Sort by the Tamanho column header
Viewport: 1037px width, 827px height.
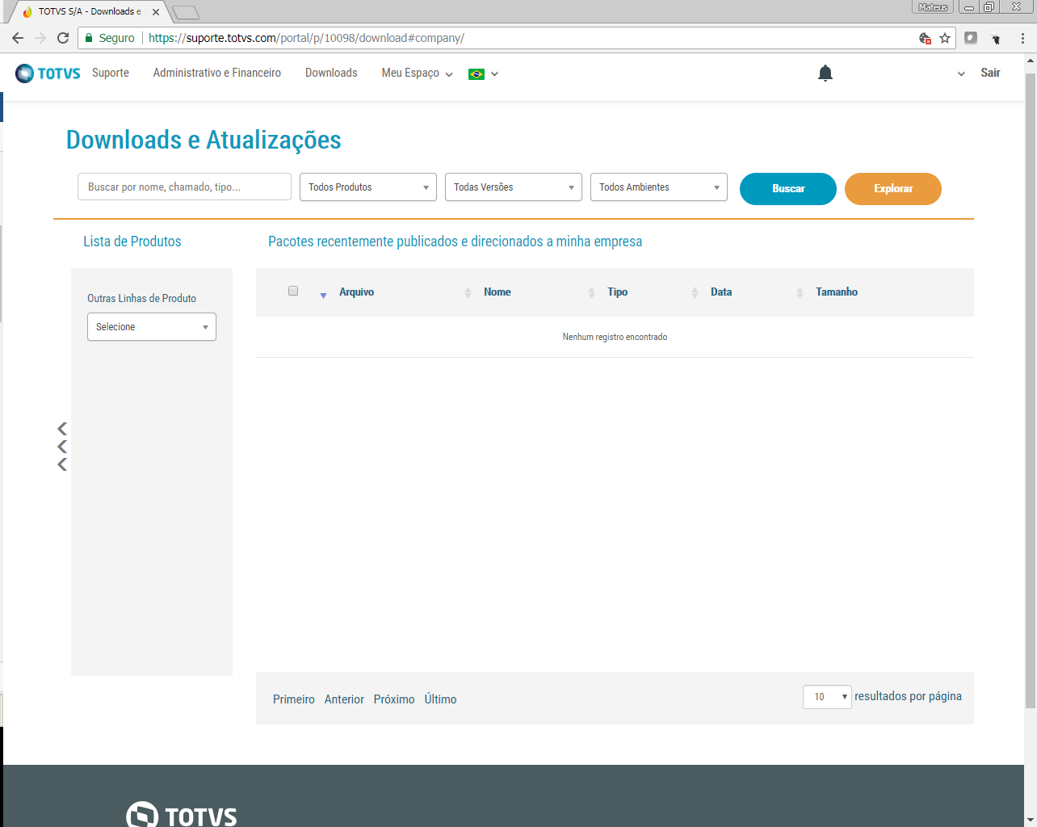point(837,292)
